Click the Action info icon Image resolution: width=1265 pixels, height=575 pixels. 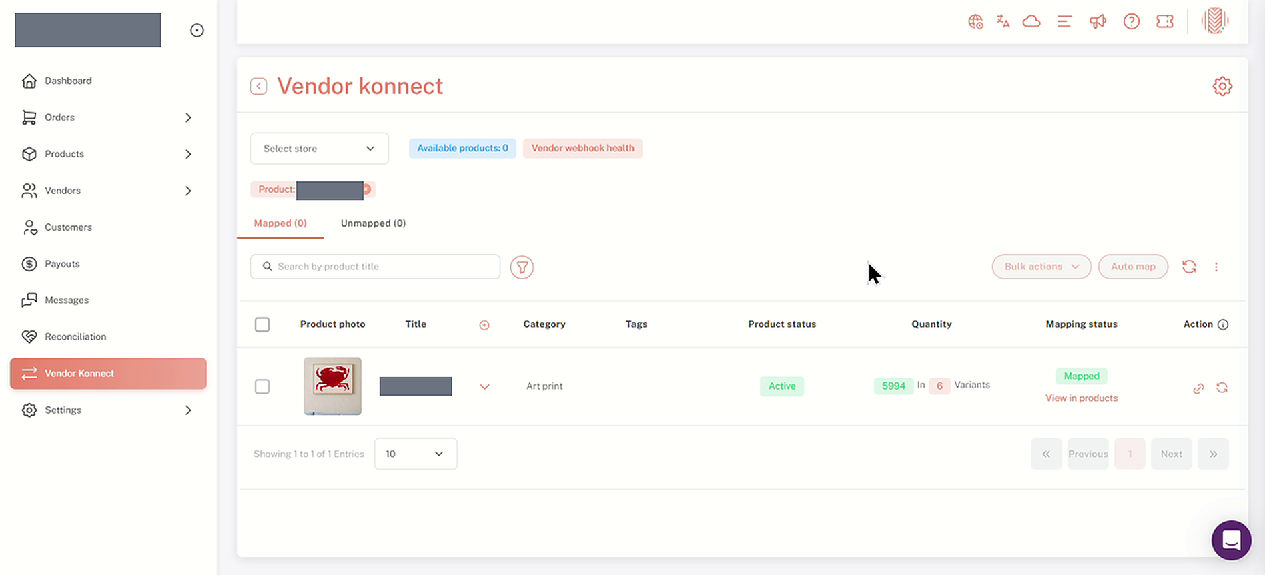[1223, 324]
